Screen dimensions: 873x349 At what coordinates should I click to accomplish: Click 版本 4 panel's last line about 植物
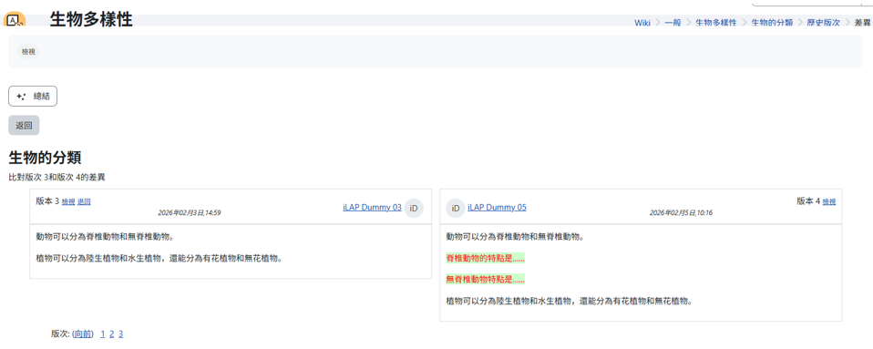(x=569, y=301)
